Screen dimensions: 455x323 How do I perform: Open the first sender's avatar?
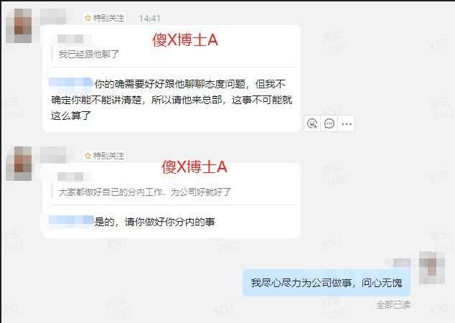[19, 26]
